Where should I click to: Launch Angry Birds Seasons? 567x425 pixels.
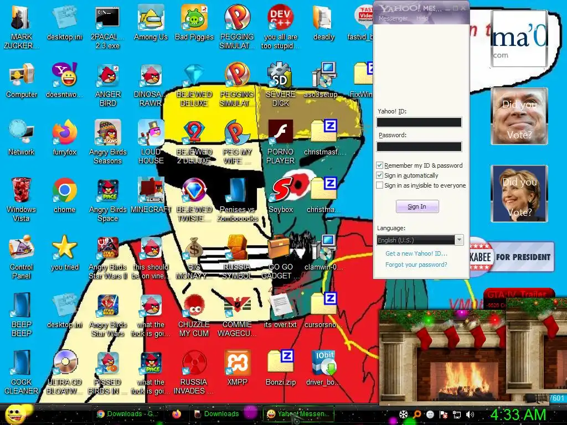(108, 142)
